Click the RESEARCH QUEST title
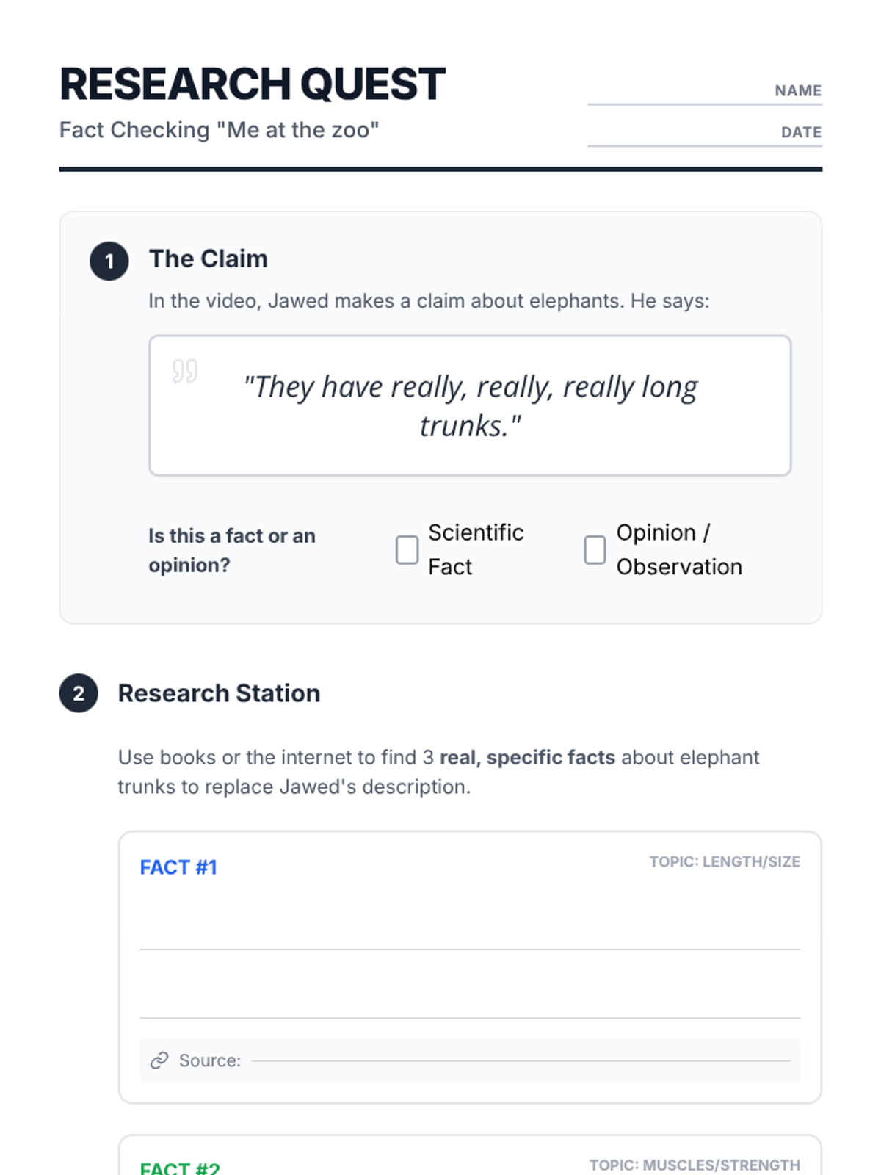The width and height of the screenshot is (881, 1175). 253,84
